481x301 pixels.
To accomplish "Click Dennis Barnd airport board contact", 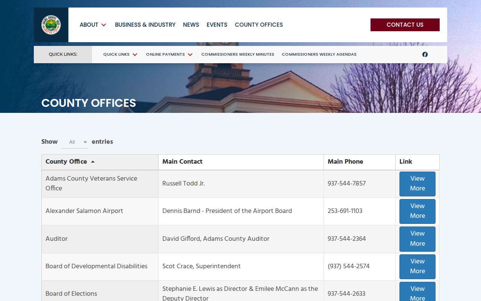I will [x=227, y=211].
